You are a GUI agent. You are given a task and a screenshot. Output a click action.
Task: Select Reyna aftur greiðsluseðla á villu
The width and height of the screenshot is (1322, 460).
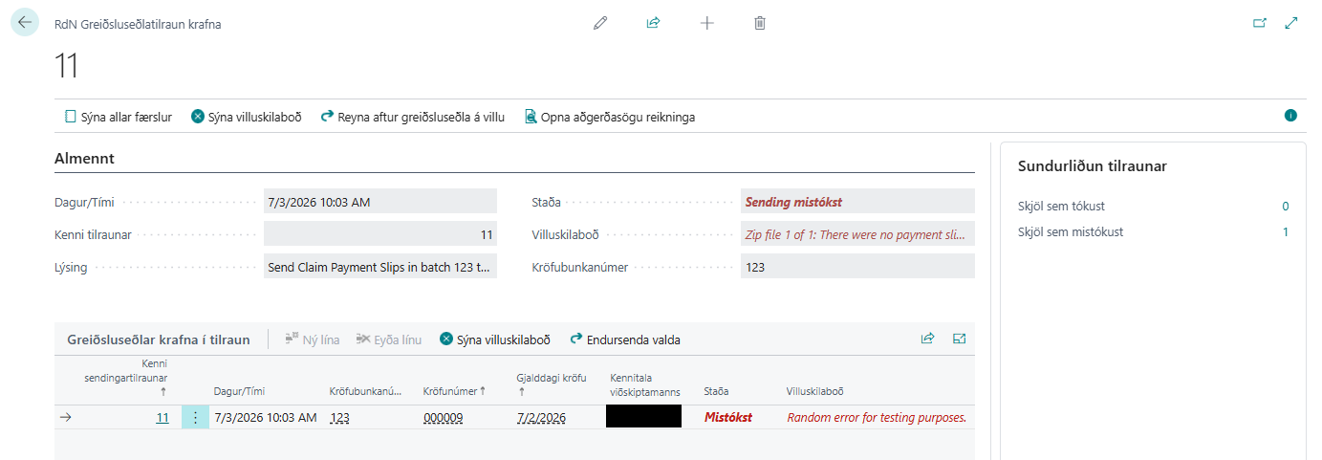tap(412, 117)
